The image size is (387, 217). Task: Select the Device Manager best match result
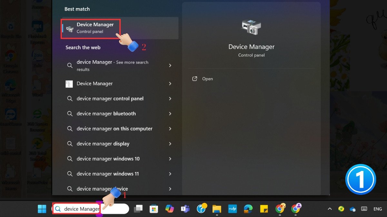click(x=95, y=27)
